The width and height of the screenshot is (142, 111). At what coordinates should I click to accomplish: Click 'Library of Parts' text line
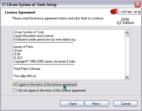pyautogui.click(x=23, y=47)
